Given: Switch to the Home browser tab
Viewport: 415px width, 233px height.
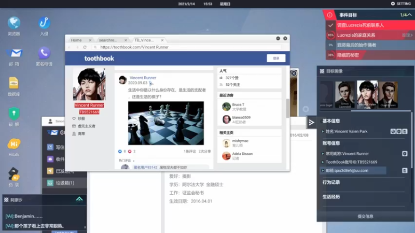Looking at the screenshot, I should (x=76, y=40).
